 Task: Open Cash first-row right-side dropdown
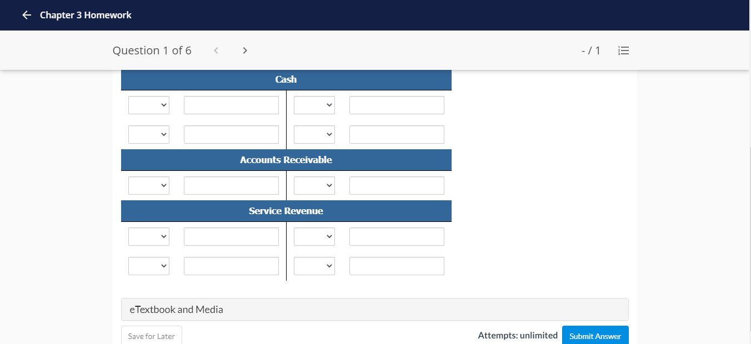tap(314, 105)
